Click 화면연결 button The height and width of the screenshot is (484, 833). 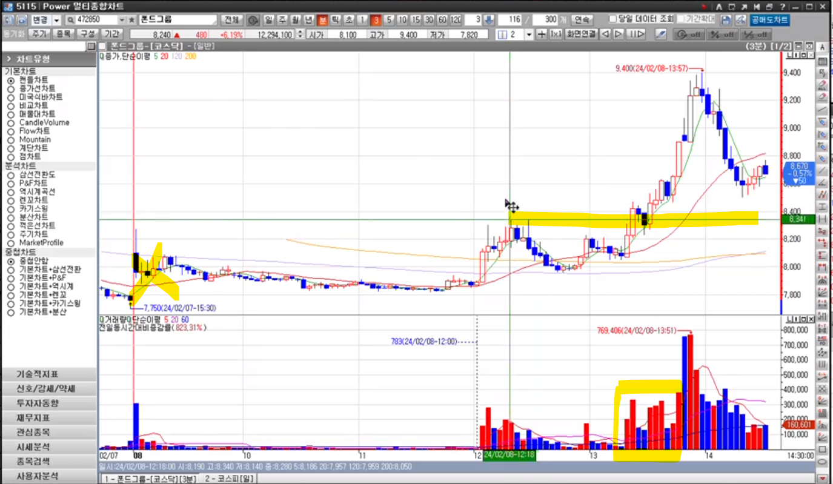tap(581, 35)
